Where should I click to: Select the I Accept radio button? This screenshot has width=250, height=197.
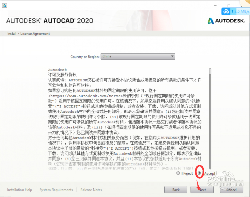pos(199,173)
